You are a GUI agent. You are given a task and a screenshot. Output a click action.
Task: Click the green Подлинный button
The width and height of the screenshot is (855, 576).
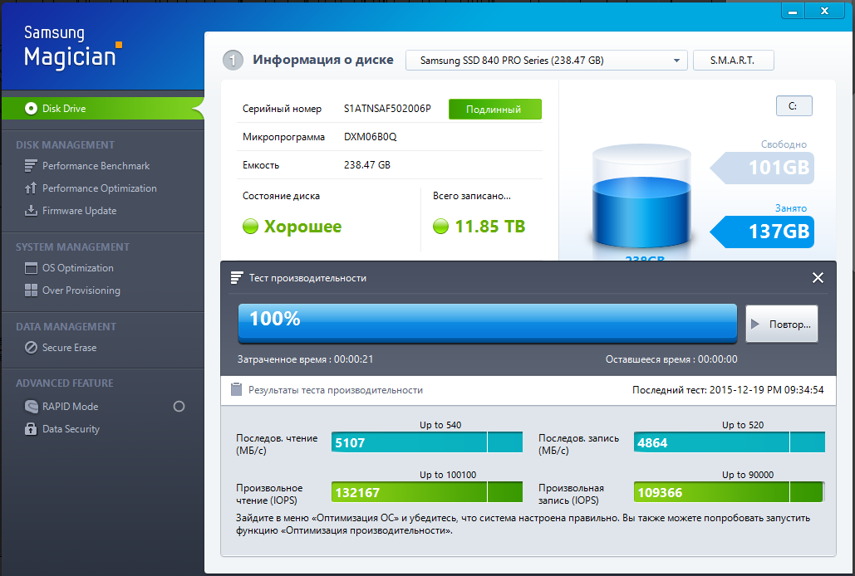point(495,109)
